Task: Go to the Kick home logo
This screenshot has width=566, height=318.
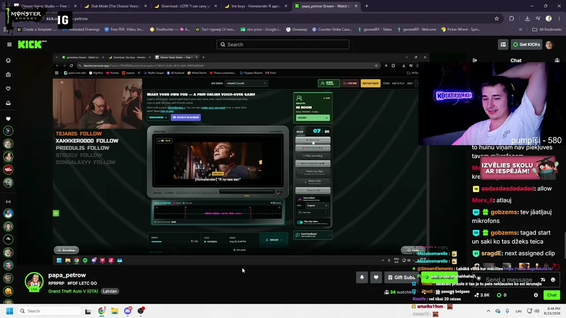Action: point(32,44)
